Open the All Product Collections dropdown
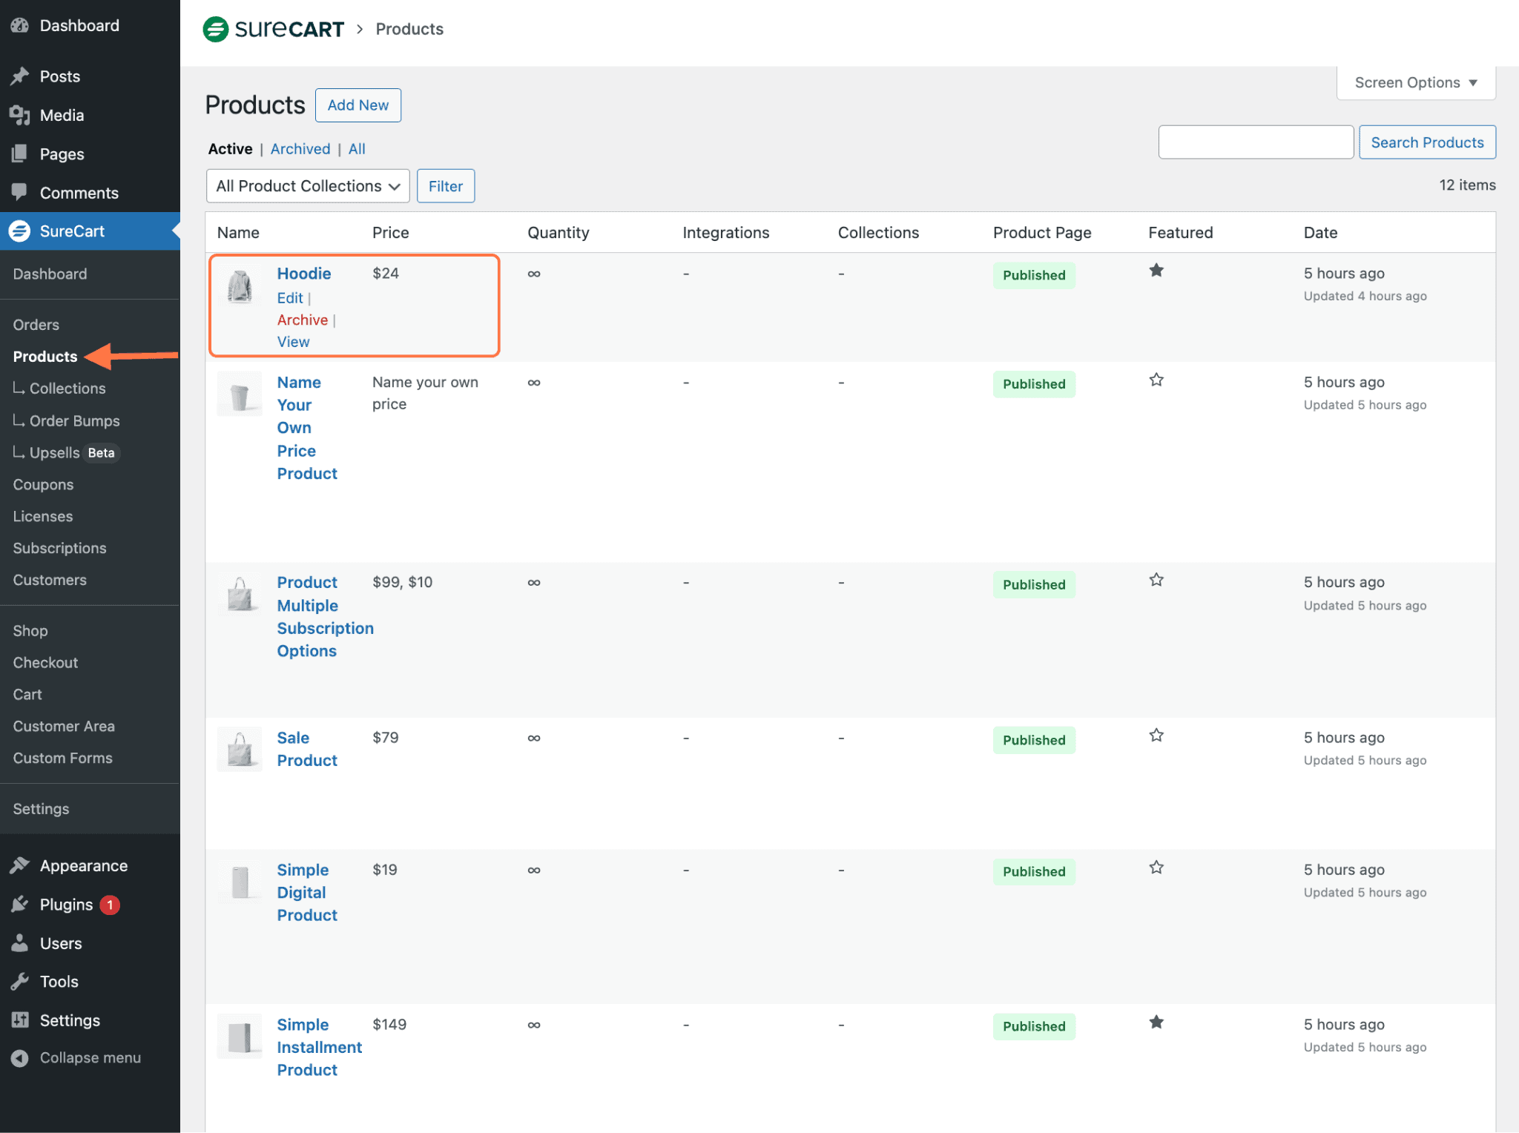This screenshot has width=1519, height=1133. pos(307,186)
